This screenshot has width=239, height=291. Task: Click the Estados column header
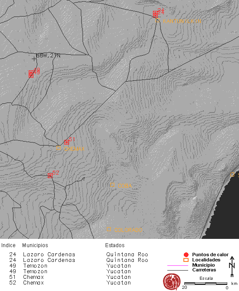[115, 245]
